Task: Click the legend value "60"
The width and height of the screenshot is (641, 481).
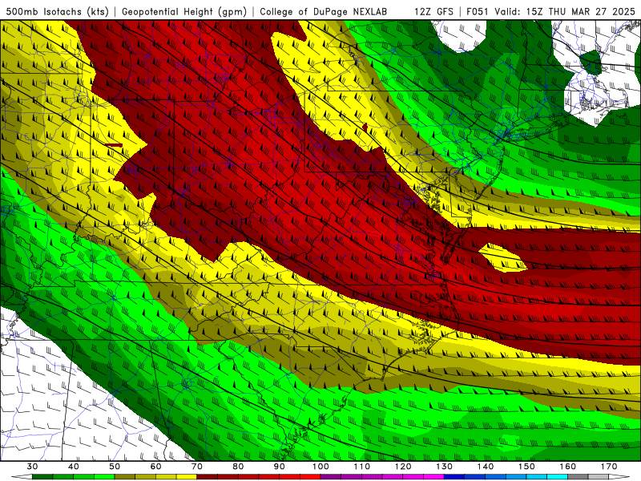Action: 155,467
